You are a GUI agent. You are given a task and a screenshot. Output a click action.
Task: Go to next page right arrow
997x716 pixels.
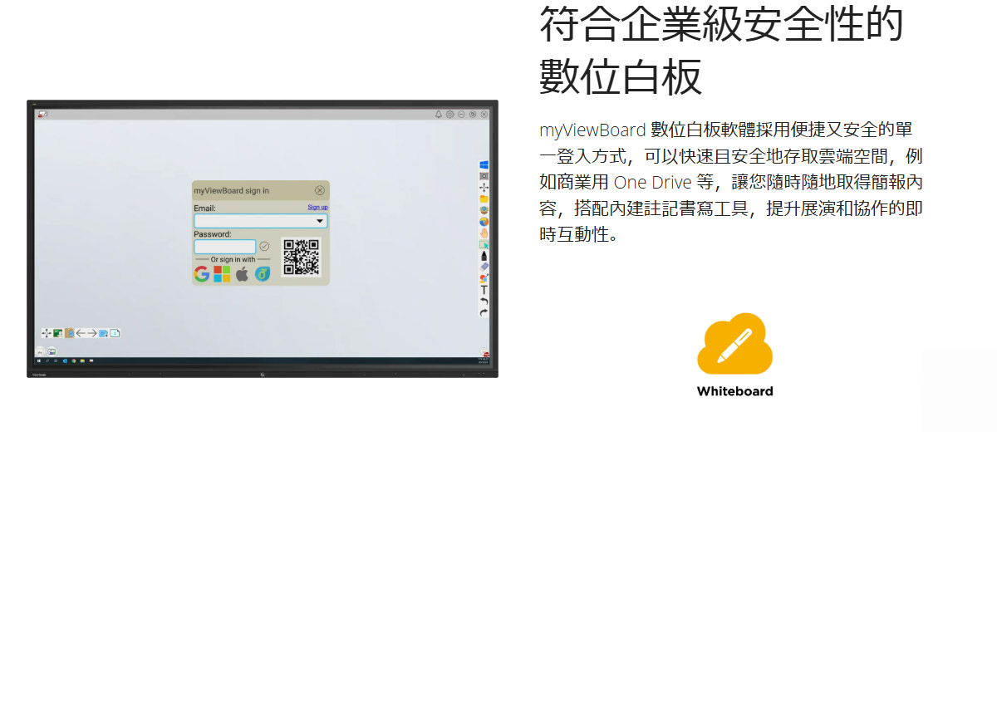pos(92,333)
